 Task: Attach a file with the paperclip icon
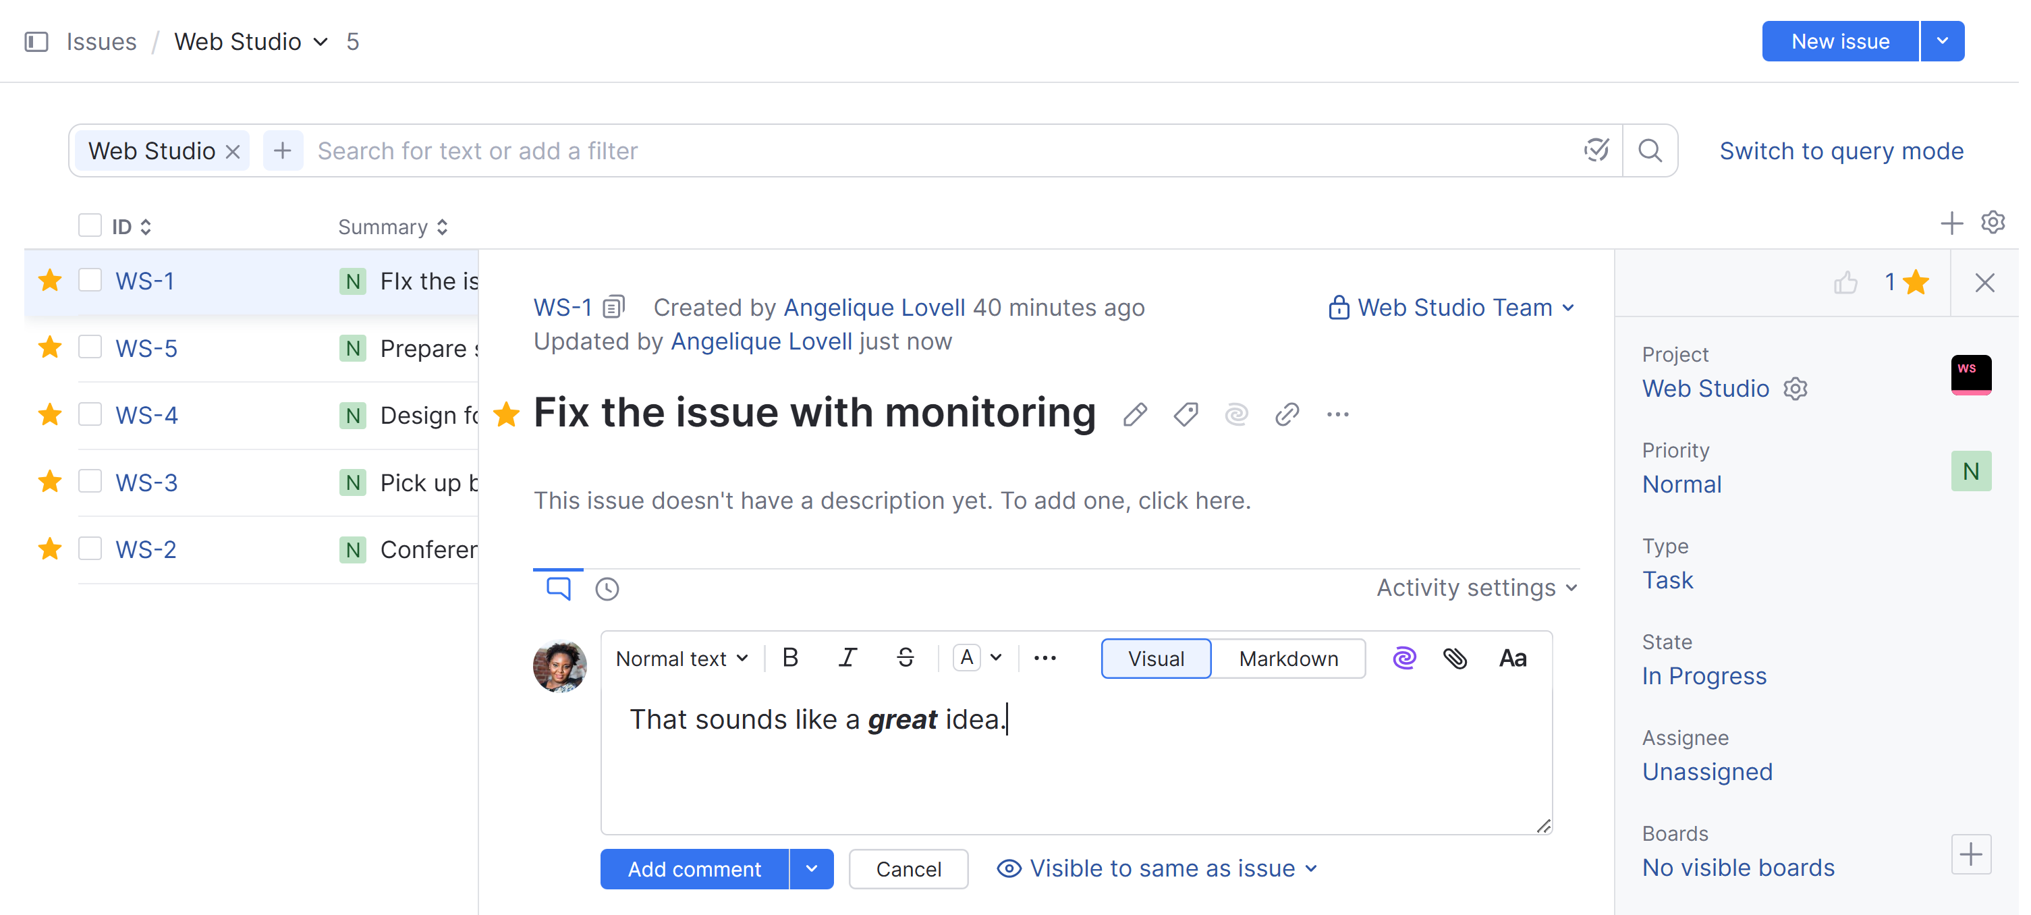(x=1455, y=658)
